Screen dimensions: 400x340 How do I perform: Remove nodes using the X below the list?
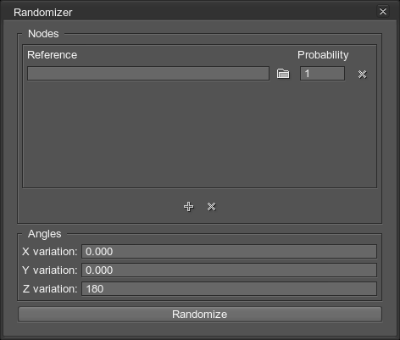pos(211,207)
